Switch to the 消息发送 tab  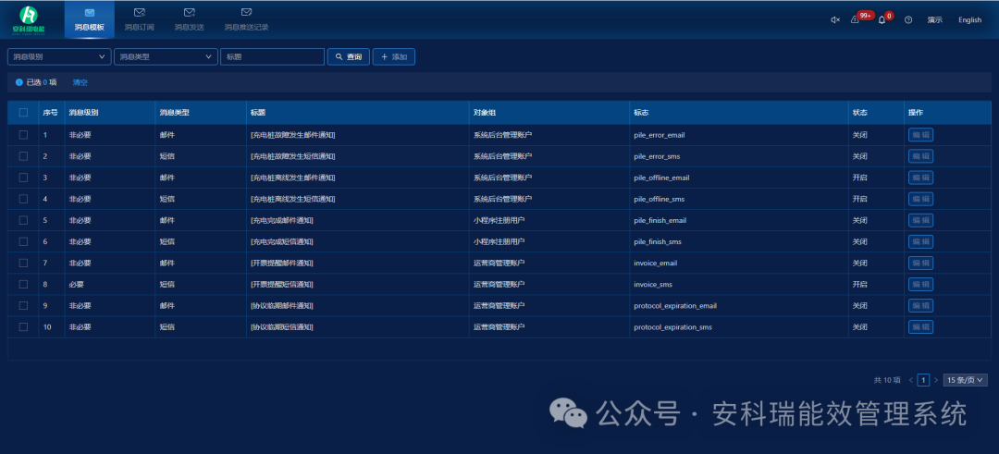(190, 19)
